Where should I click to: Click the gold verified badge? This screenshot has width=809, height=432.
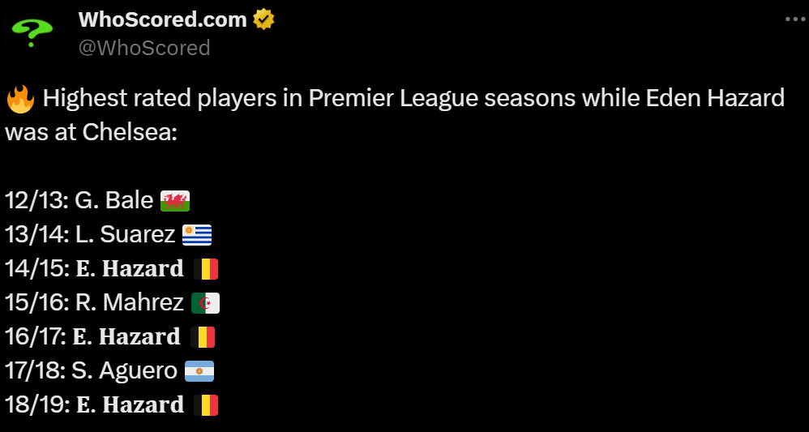(x=264, y=19)
